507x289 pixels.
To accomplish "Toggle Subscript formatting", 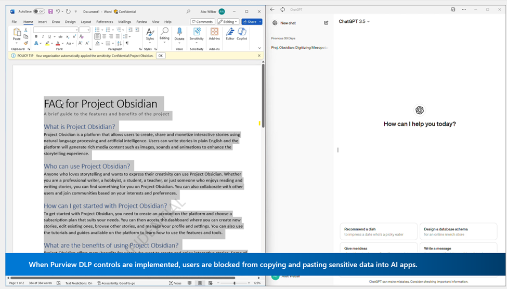I will 68,37.
